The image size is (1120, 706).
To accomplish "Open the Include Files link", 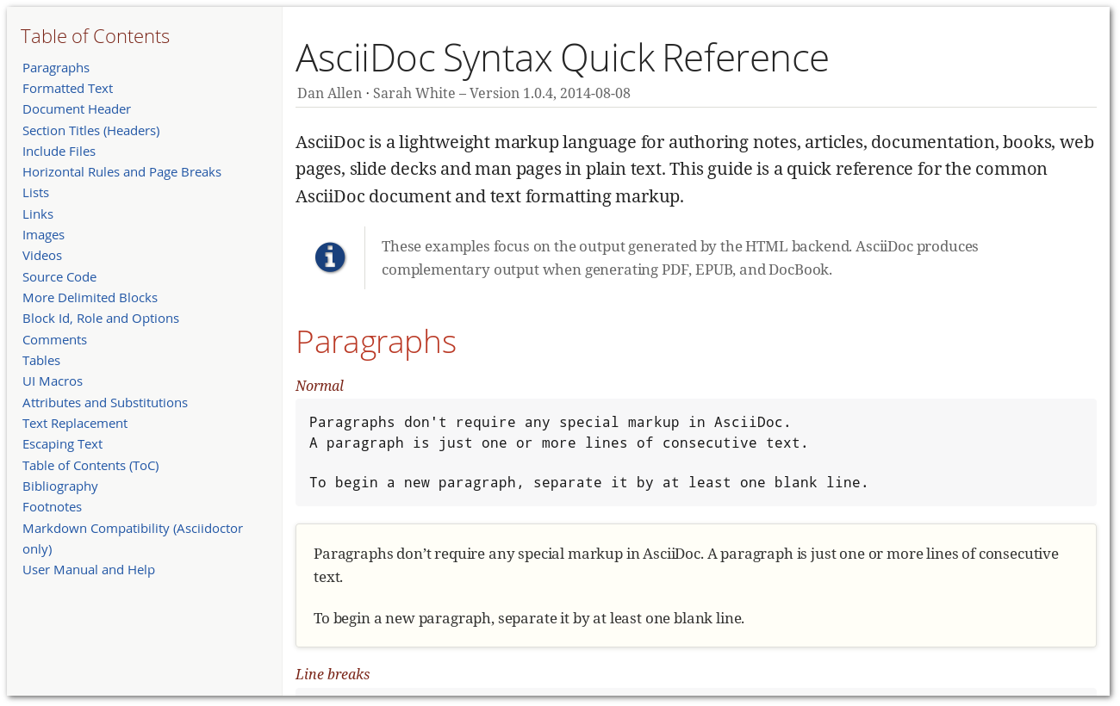I will tap(59, 151).
